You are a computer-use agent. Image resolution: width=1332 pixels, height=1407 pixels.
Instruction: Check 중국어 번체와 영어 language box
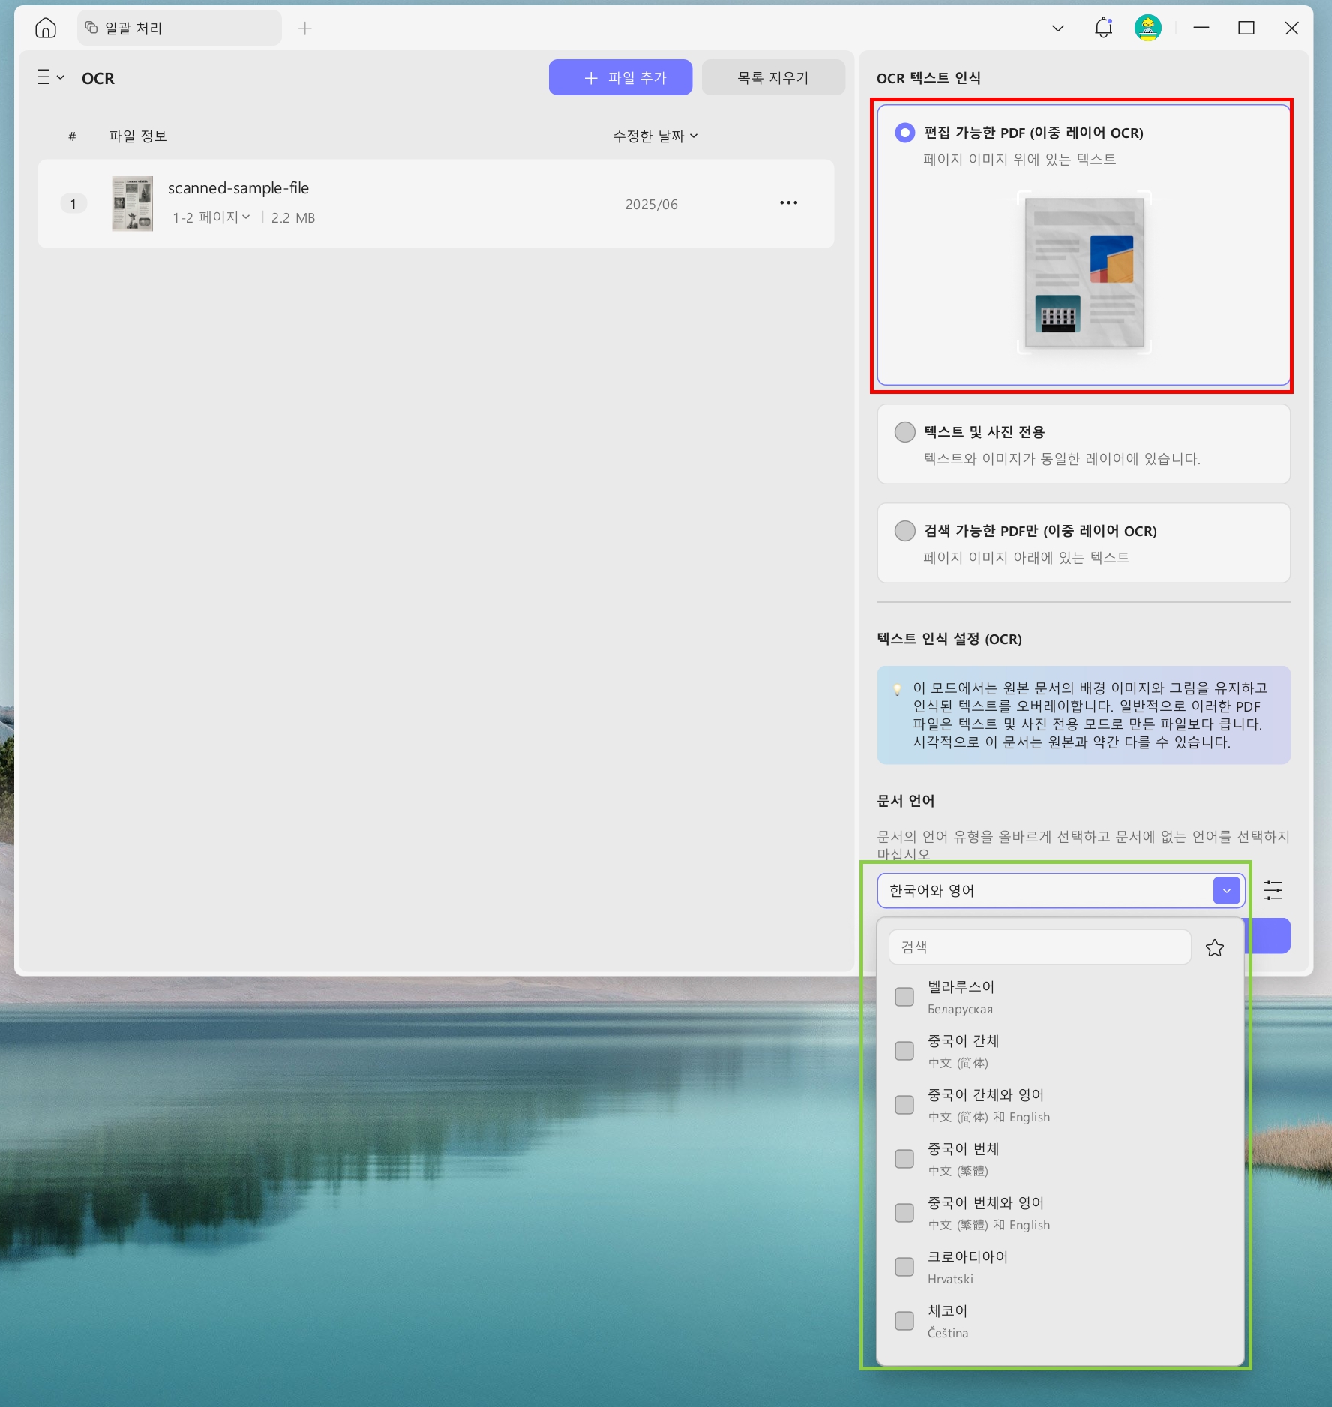coord(904,1213)
